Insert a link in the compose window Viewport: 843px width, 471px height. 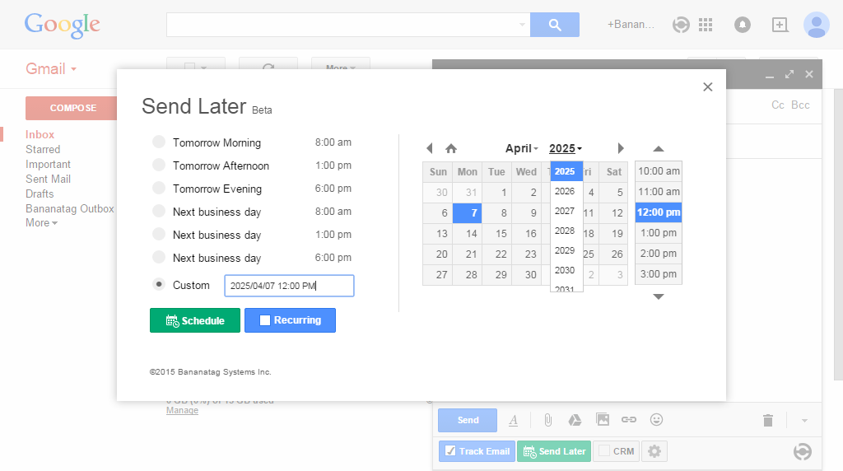pos(629,419)
